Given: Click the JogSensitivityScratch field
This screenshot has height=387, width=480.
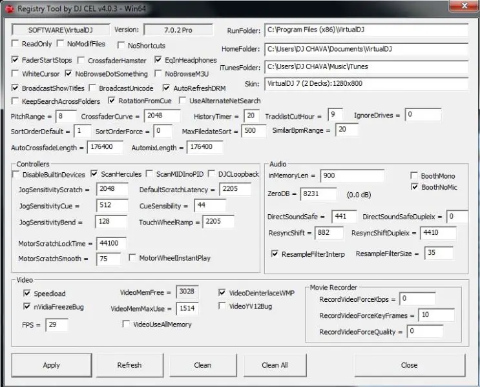Looking at the screenshot, I should 112,189.
